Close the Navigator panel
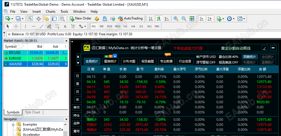 tap(66, 119)
